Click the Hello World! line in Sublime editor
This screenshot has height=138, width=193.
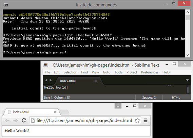[x=56, y=88]
